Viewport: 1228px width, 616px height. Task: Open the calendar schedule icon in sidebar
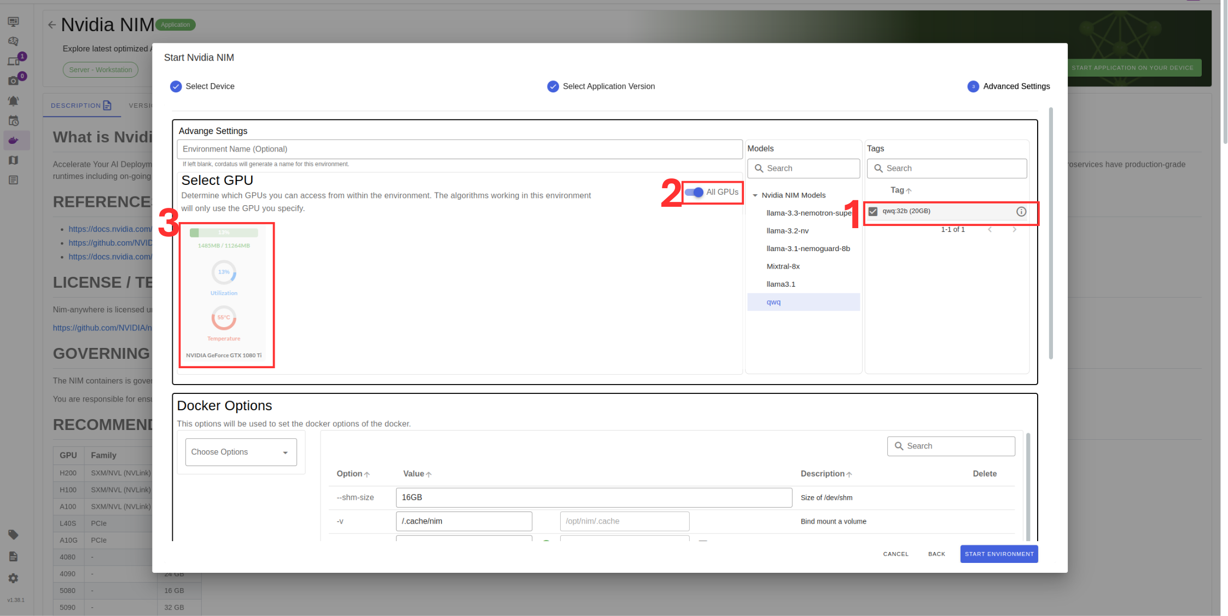point(14,121)
